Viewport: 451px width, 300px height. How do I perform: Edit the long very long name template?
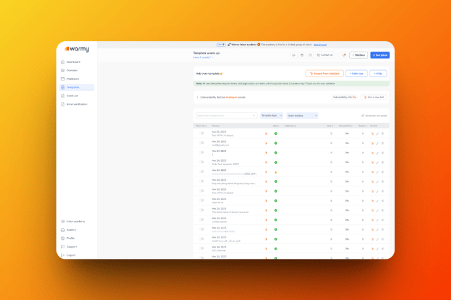[x=378, y=181]
